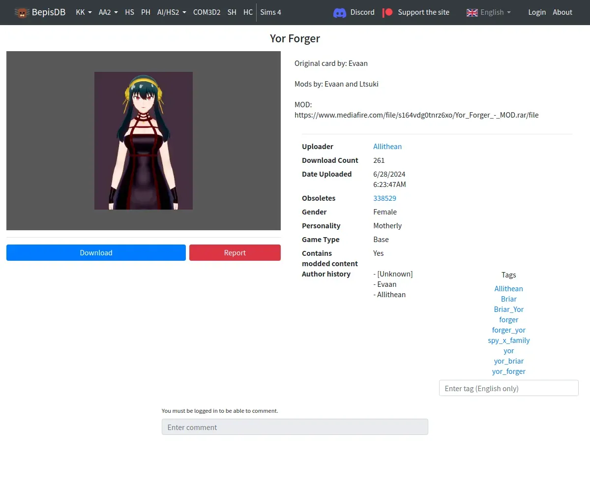Image resolution: width=590 pixels, height=492 pixels.
Task: Focus the Enter tag input field
Action: (x=509, y=388)
